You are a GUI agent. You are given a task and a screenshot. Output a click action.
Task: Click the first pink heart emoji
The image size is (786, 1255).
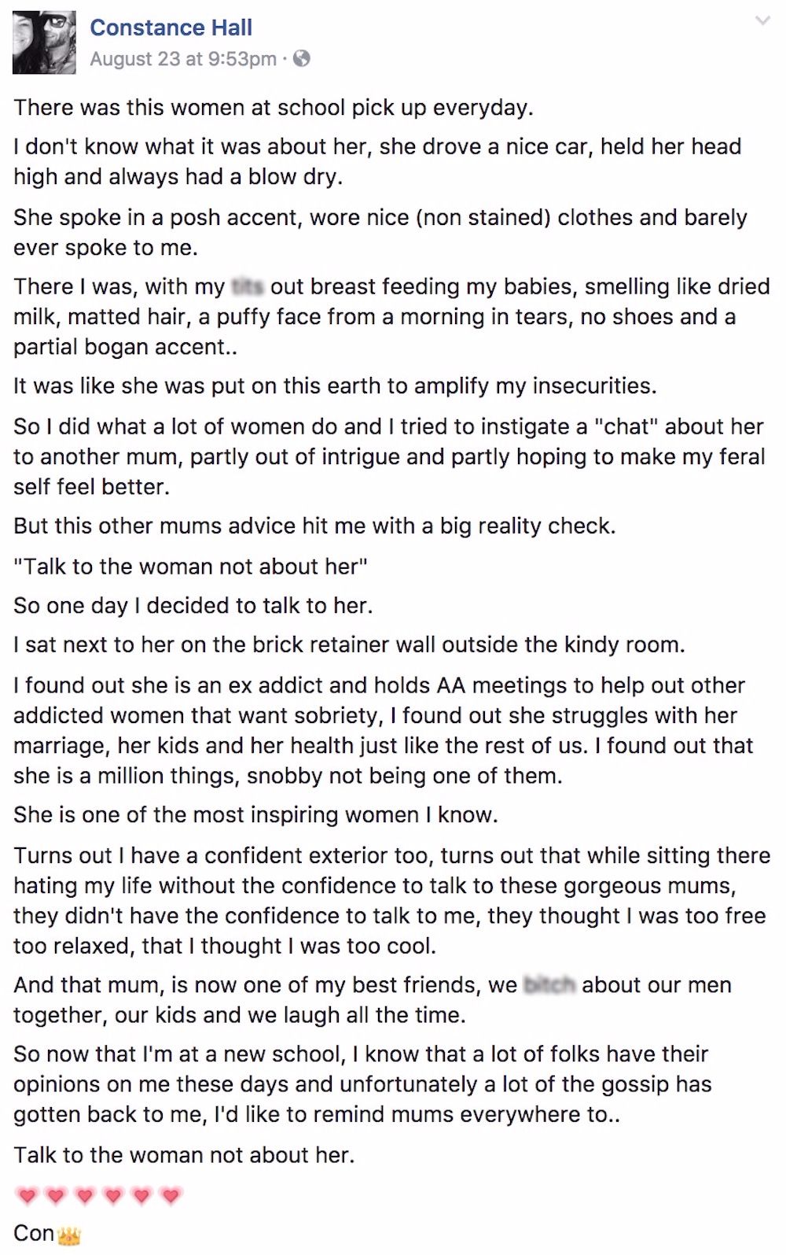point(27,1196)
